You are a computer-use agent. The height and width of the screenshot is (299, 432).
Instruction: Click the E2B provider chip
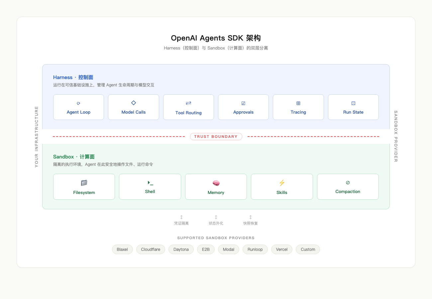(206, 249)
